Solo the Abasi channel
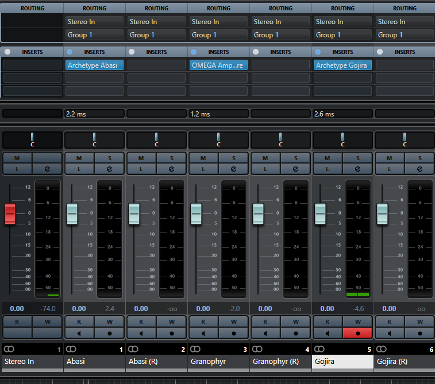The width and height of the screenshot is (435, 384). point(109,158)
